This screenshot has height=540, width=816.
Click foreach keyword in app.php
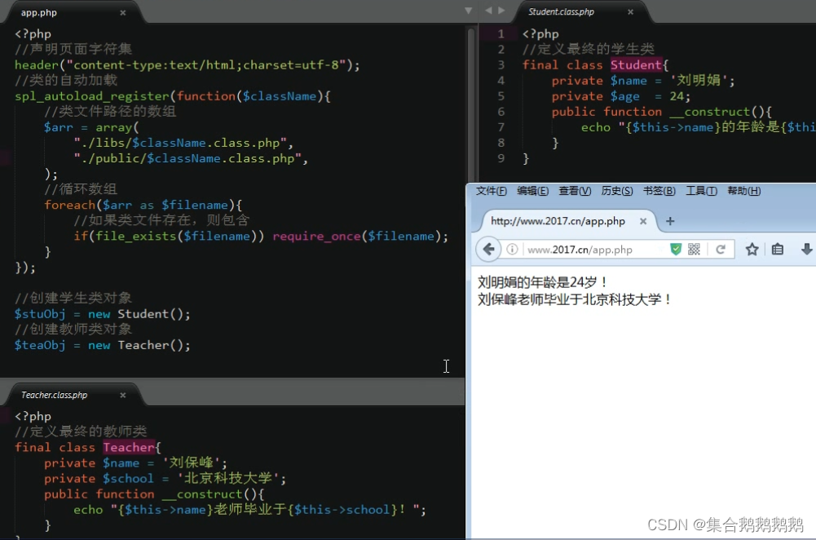(70, 206)
